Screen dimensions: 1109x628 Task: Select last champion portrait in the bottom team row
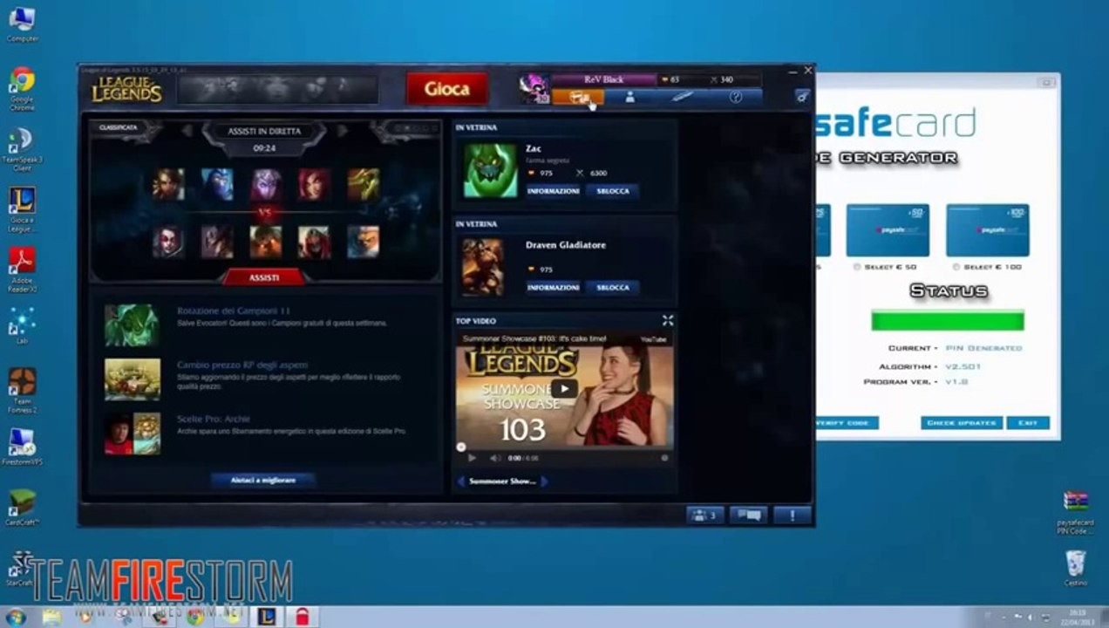coord(364,242)
